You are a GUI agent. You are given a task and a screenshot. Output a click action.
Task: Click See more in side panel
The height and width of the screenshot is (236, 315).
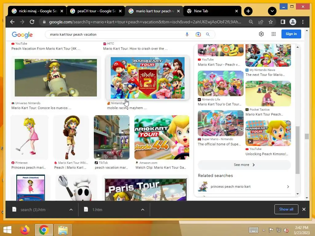(244, 165)
